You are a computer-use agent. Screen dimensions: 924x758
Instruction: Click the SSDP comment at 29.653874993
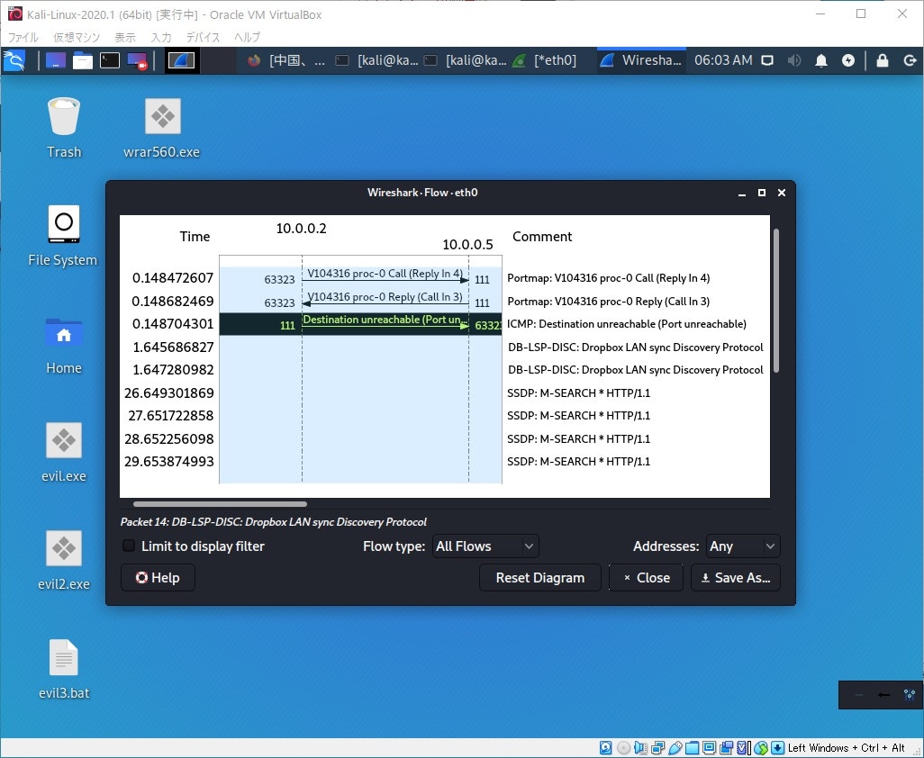(x=579, y=461)
